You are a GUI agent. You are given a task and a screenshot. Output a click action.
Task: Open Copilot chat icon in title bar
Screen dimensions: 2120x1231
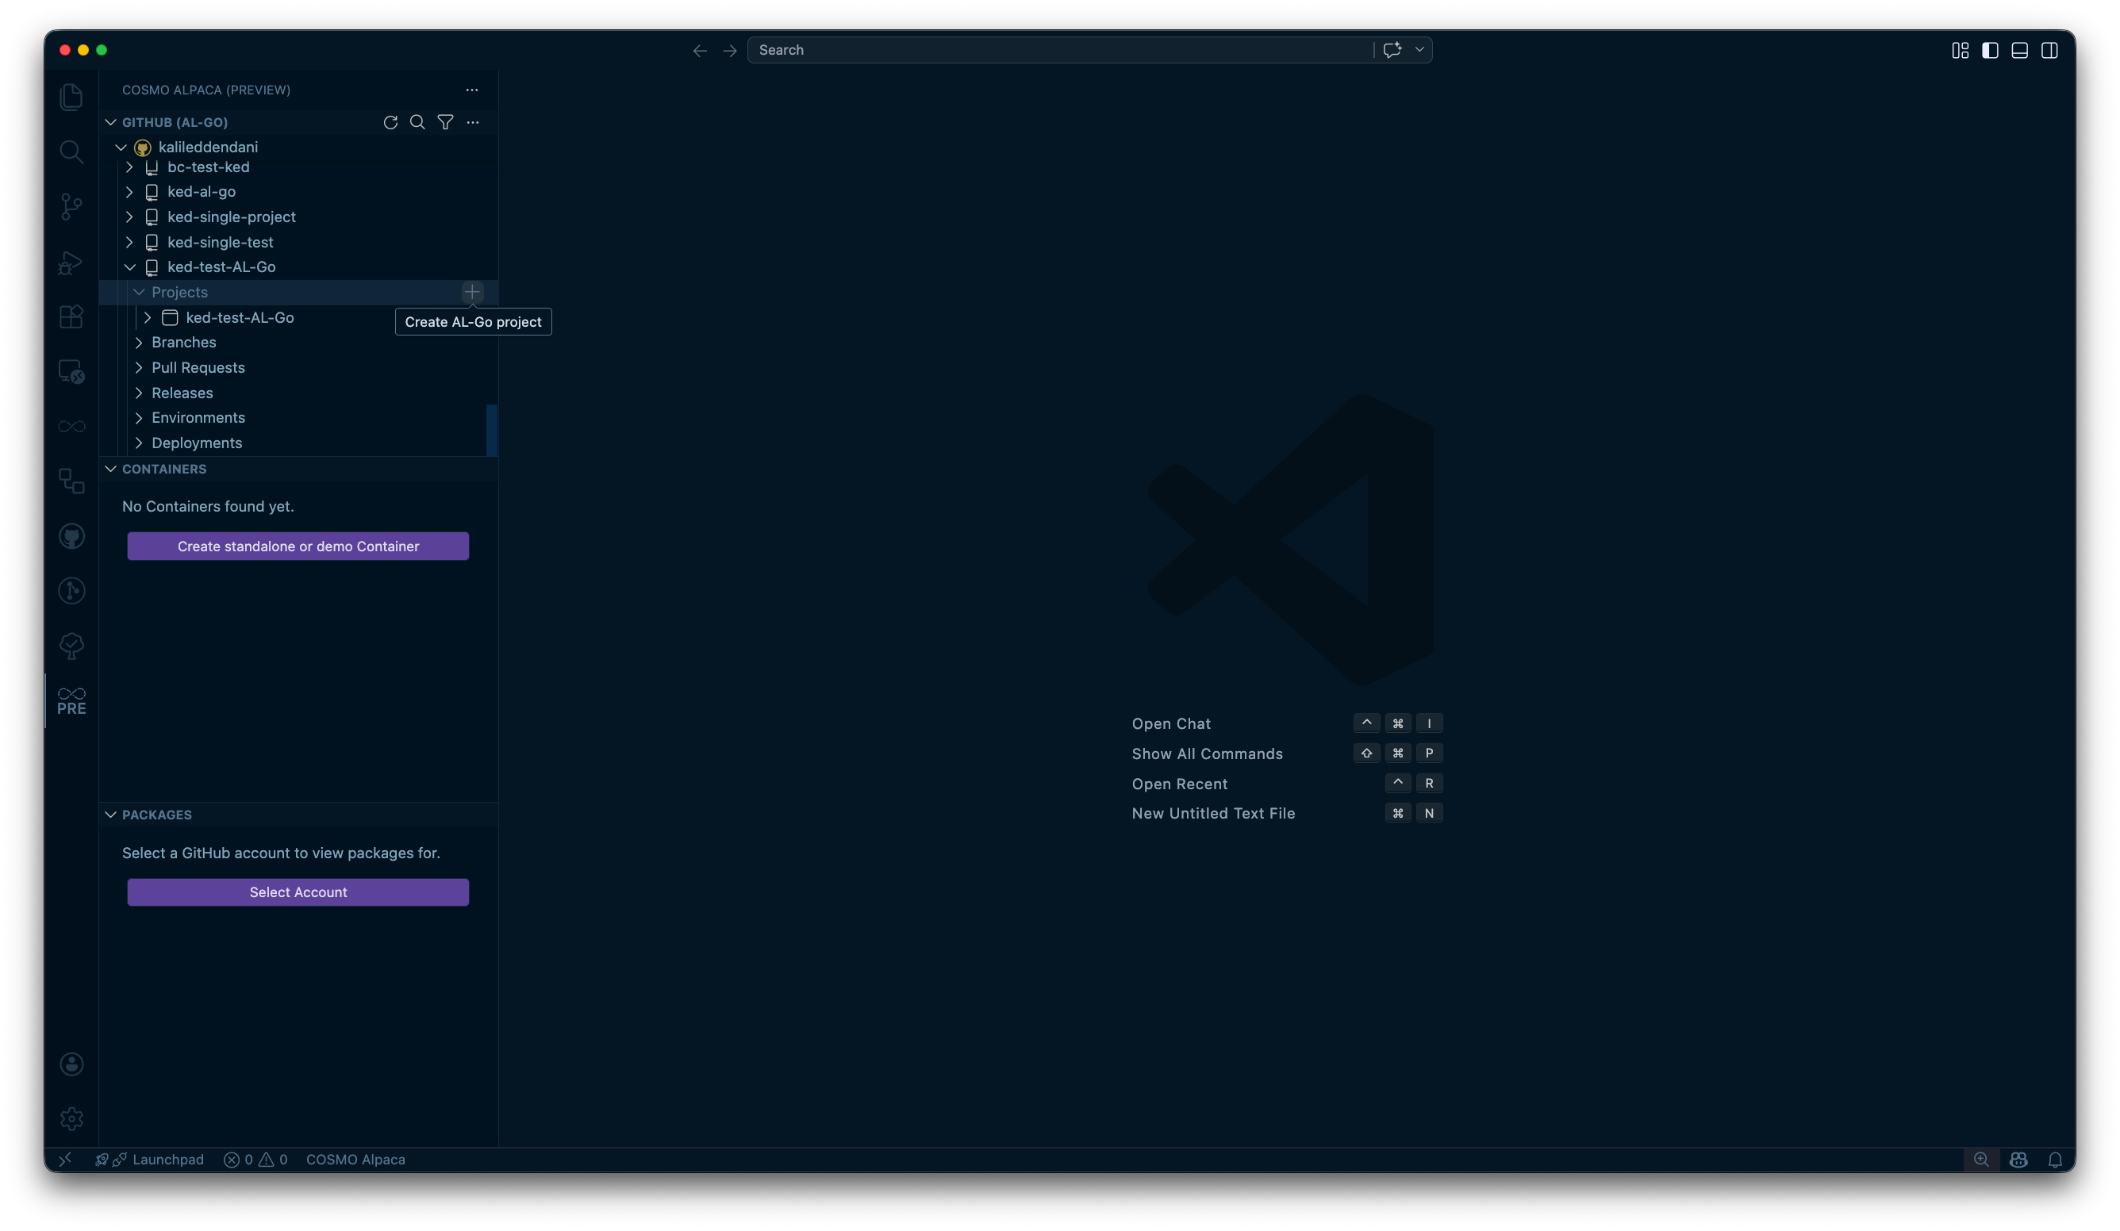1392,50
